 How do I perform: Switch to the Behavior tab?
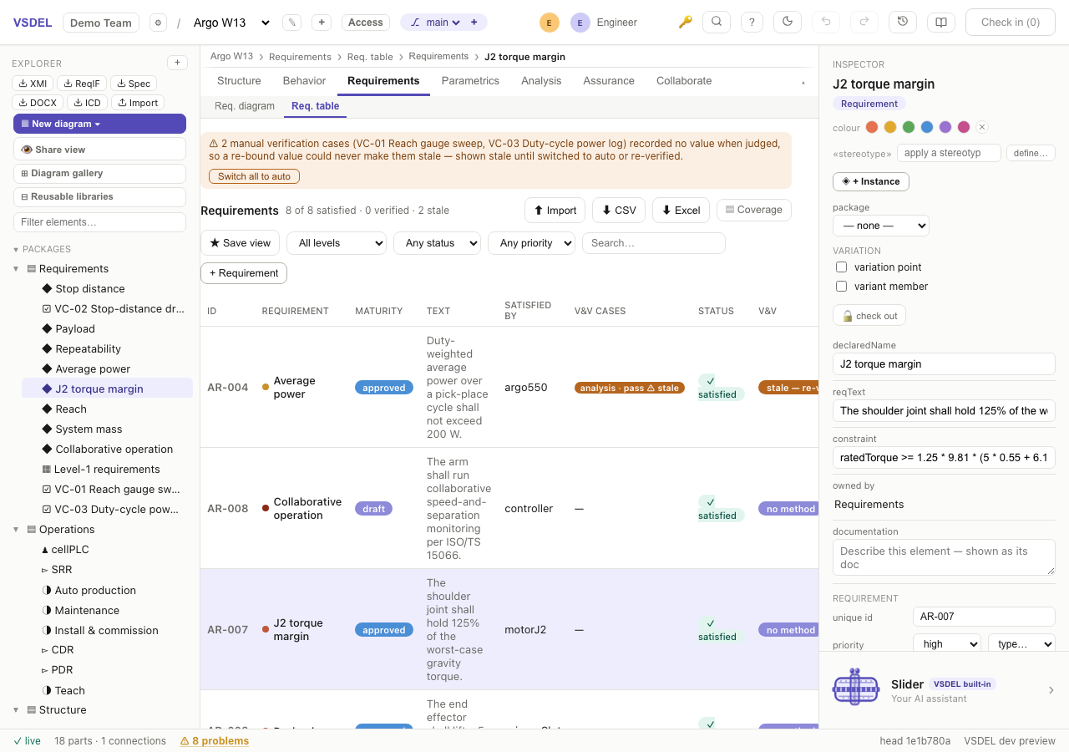click(x=304, y=81)
